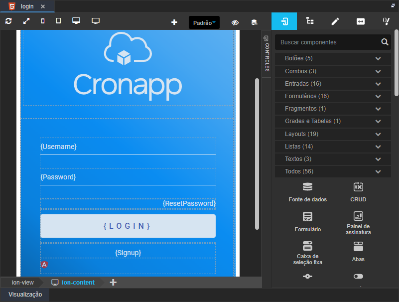399x302 pixels.
Task: Select the Formulário component
Action: (x=307, y=222)
